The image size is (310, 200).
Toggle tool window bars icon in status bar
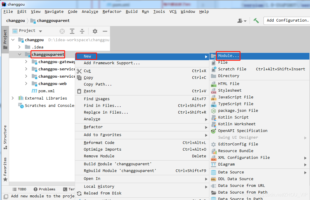(6, 196)
